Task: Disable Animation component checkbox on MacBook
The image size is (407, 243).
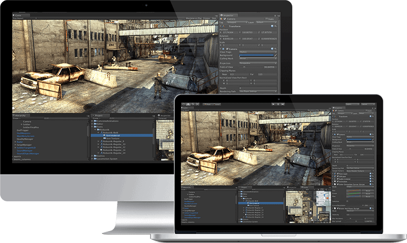Action: pyautogui.click(x=338, y=182)
